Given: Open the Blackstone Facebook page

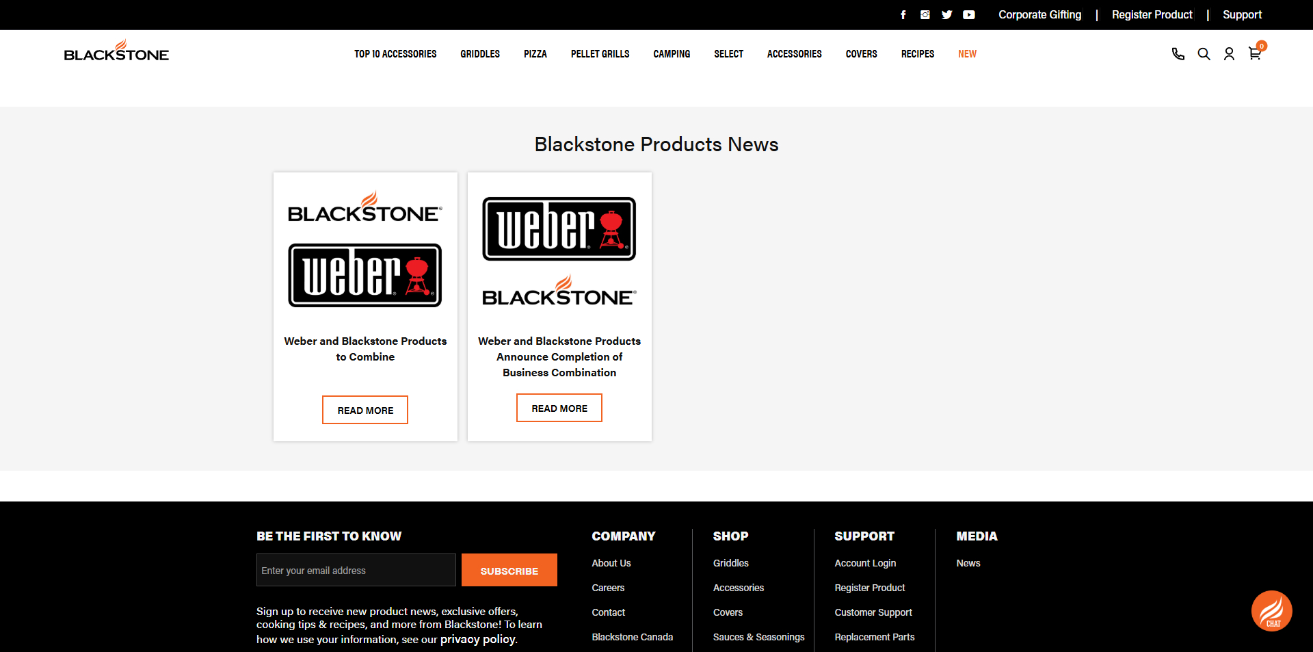Looking at the screenshot, I should click(903, 14).
